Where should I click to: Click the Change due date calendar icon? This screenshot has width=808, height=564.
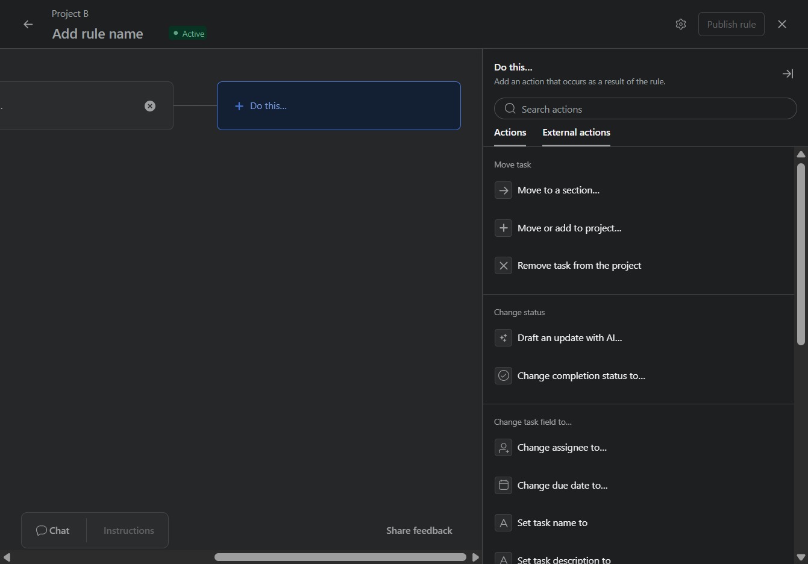(503, 485)
